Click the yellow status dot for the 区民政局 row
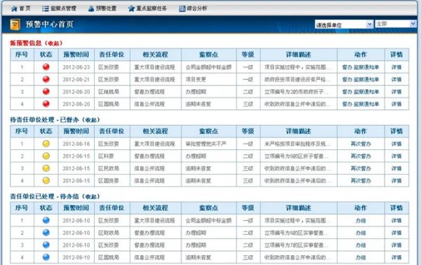 pos(46,168)
